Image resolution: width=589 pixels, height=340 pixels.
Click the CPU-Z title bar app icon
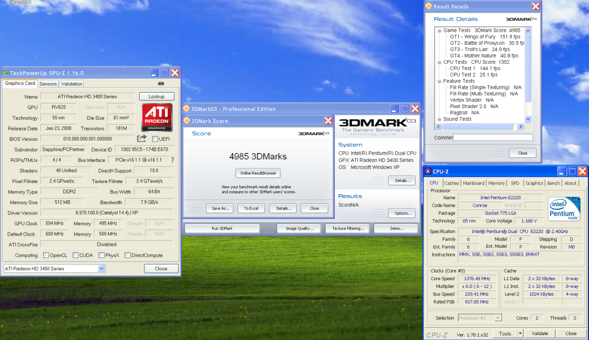click(x=428, y=171)
